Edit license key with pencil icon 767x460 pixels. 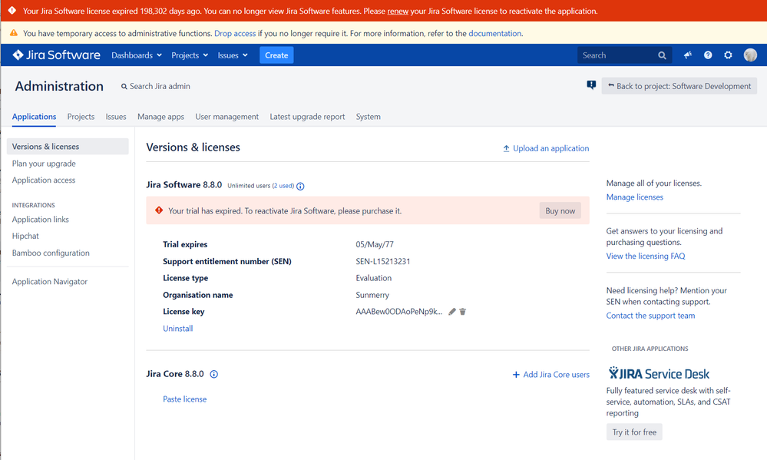tap(452, 312)
